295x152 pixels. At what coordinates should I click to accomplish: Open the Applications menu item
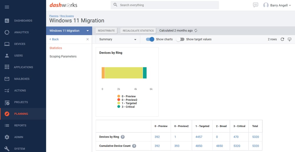[23, 67]
